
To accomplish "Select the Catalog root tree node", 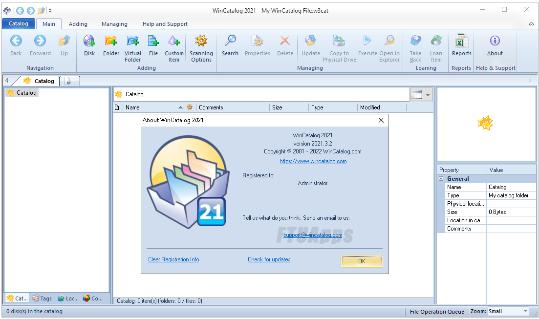I will (22, 93).
